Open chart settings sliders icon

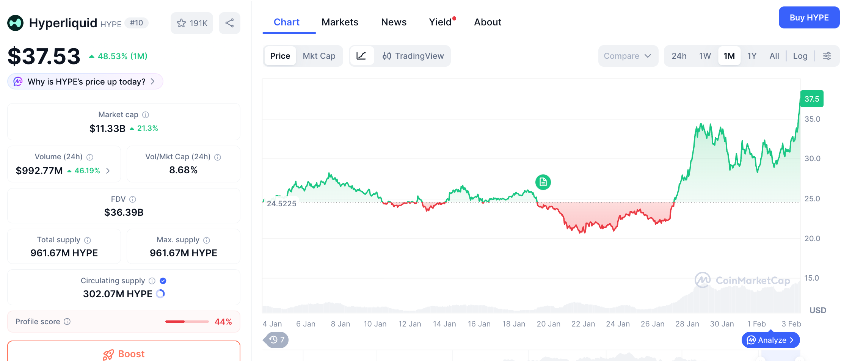tap(827, 56)
